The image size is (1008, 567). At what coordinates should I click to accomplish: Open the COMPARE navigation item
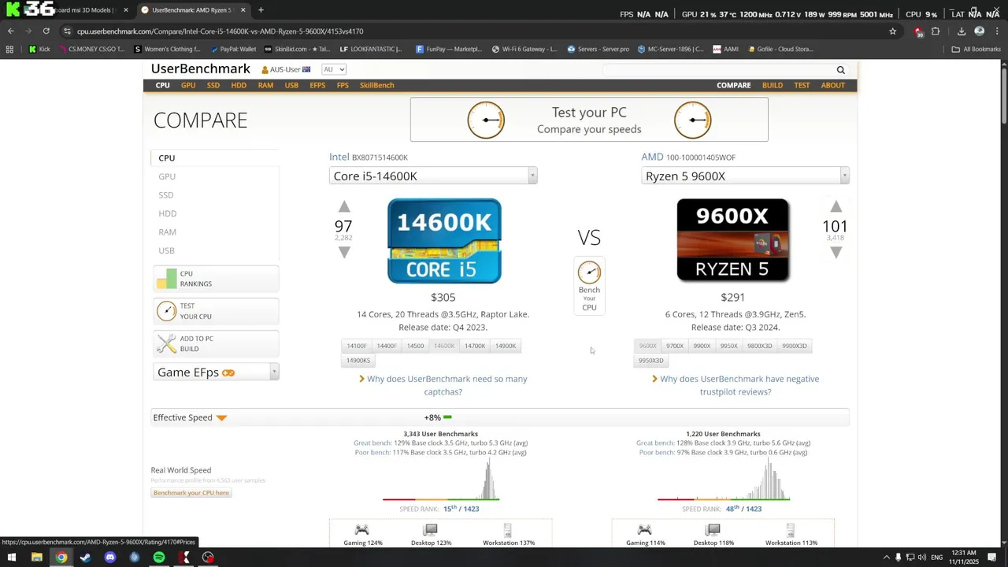pyautogui.click(x=733, y=85)
